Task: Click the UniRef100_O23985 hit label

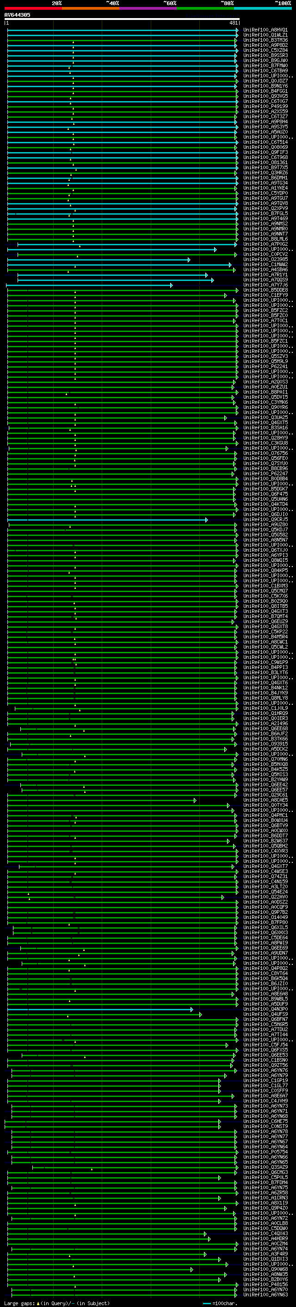Action: 265,259
